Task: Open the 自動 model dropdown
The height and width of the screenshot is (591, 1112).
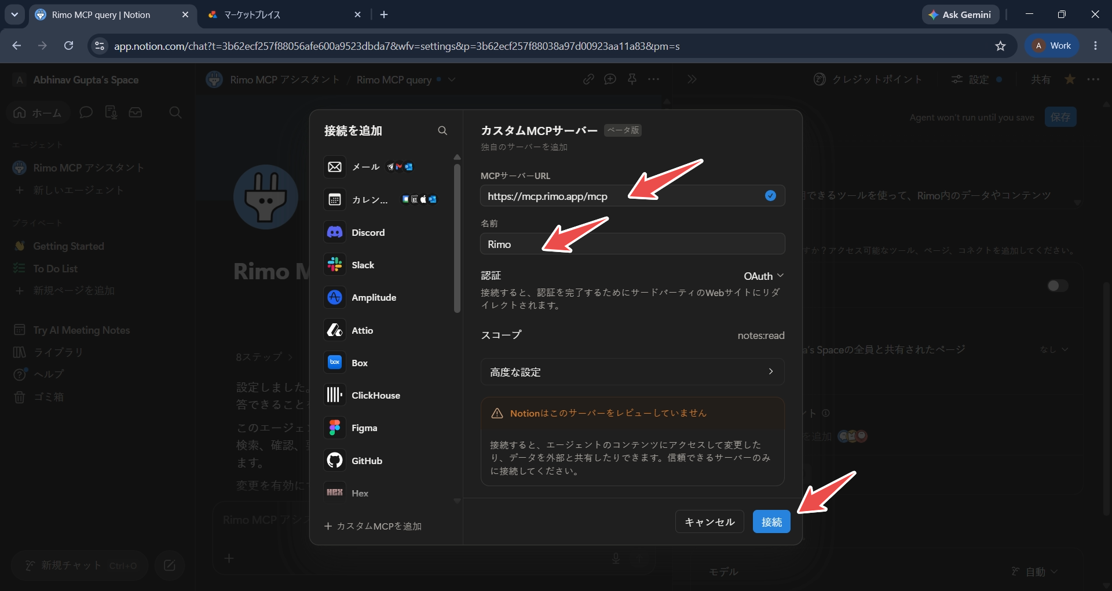Action: tap(1036, 572)
